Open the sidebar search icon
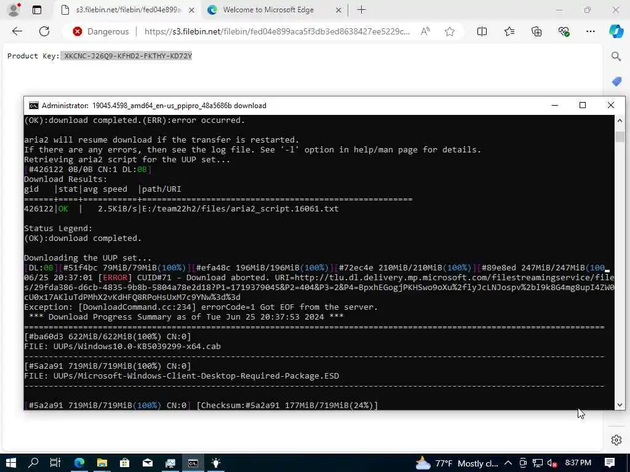This screenshot has height=472, width=630. click(x=616, y=56)
